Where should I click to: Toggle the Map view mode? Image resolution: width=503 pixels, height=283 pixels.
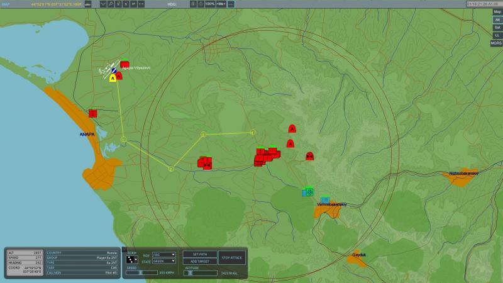[x=497, y=12]
